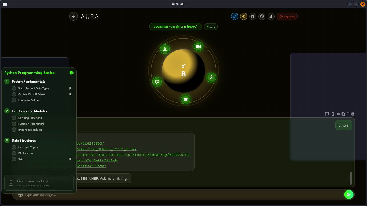
Task: Open the Groq provider chip
Action: pos(211,27)
